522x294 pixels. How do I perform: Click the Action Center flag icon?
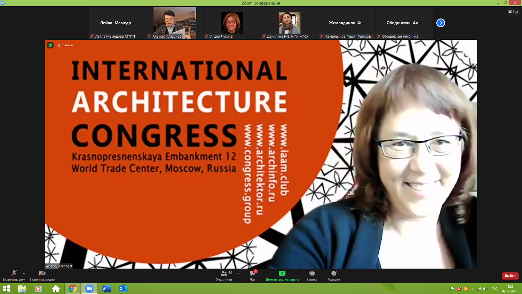tap(452, 289)
